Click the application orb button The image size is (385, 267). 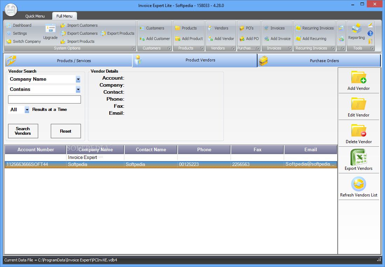[11, 10]
